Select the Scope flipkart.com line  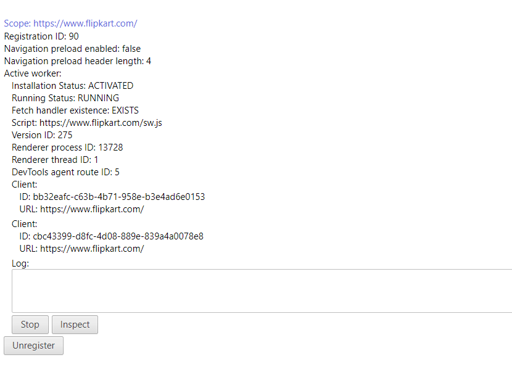[70, 23]
